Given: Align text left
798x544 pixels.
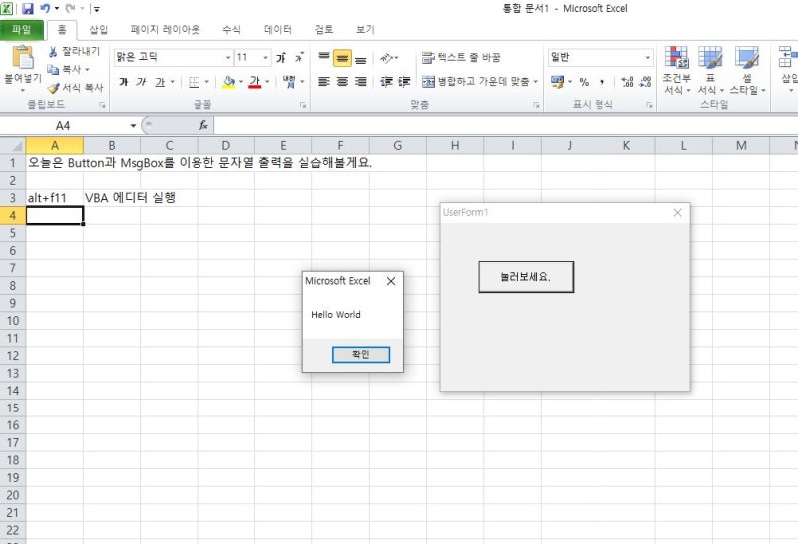Looking at the screenshot, I should 324,82.
